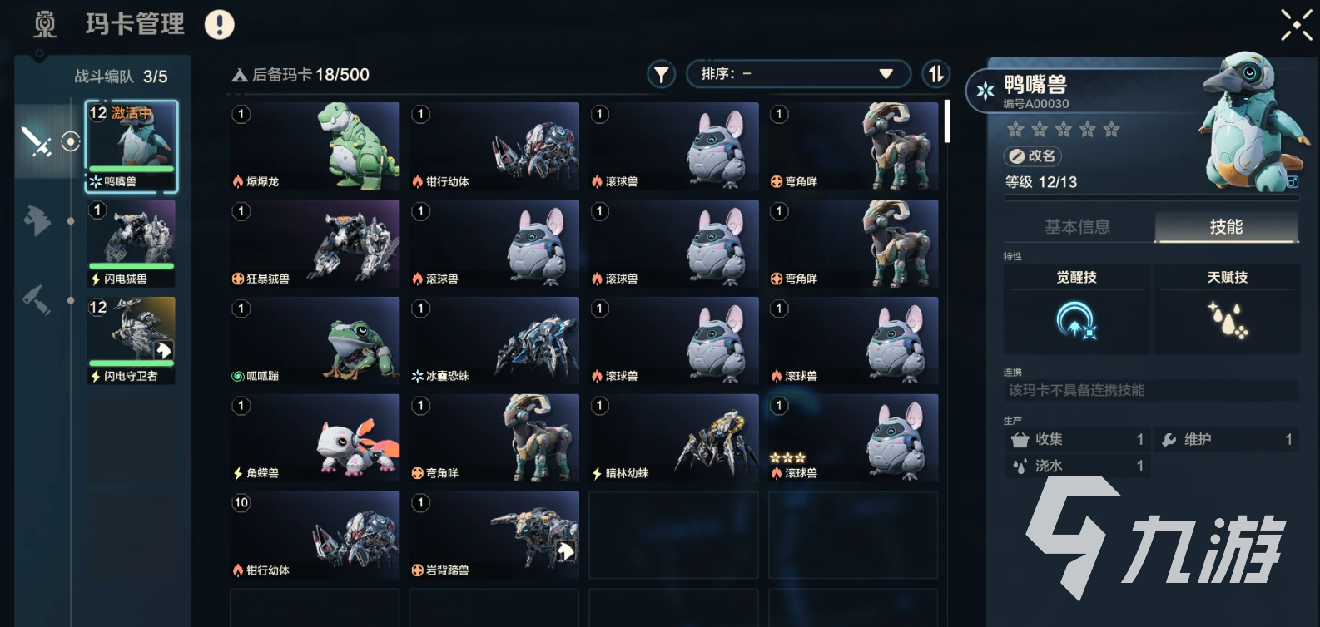Select the hammer build team sidebar icon

tap(36, 300)
